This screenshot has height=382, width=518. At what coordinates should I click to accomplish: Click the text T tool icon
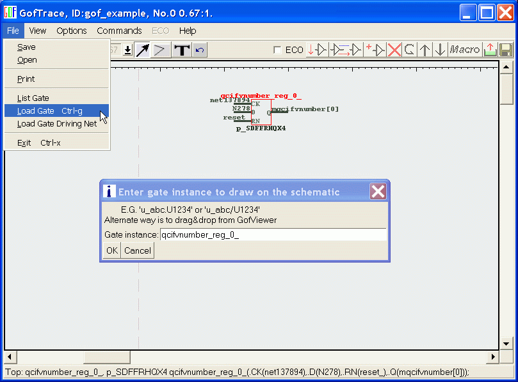[x=182, y=50]
